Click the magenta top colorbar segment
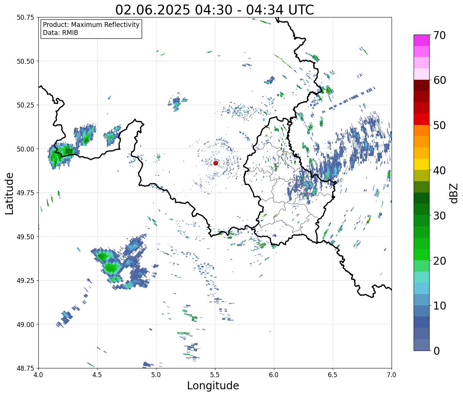 click(x=422, y=40)
